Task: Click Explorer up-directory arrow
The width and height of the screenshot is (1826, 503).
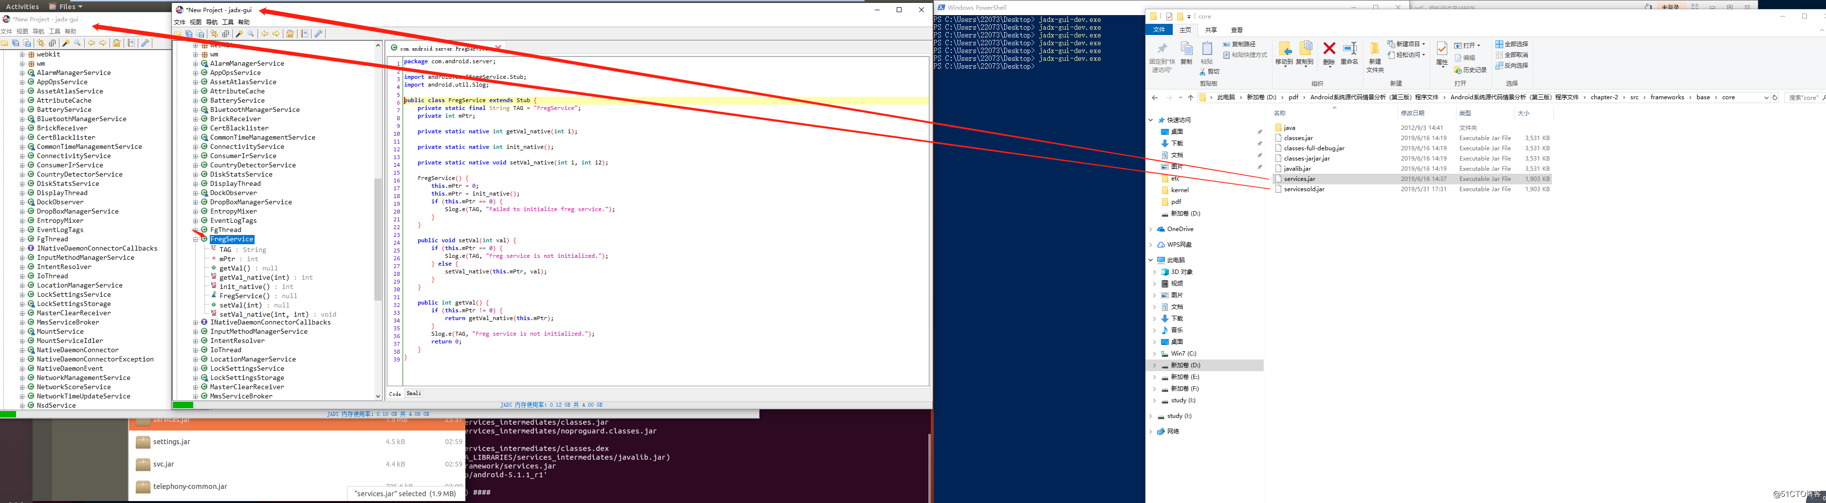Action: coord(1191,98)
